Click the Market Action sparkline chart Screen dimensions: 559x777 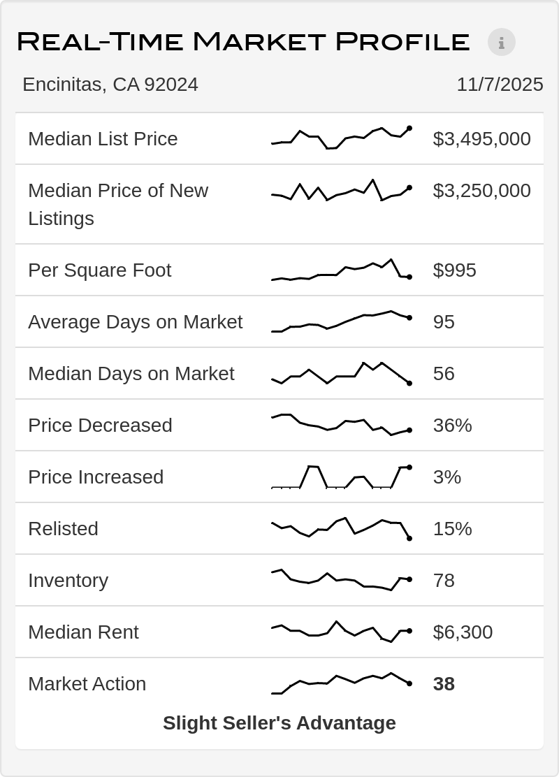[341, 683]
